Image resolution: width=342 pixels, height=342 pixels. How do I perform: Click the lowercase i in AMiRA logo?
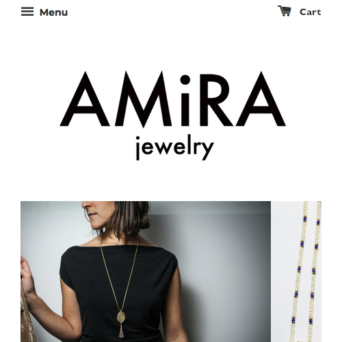pyautogui.click(x=185, y=101)
